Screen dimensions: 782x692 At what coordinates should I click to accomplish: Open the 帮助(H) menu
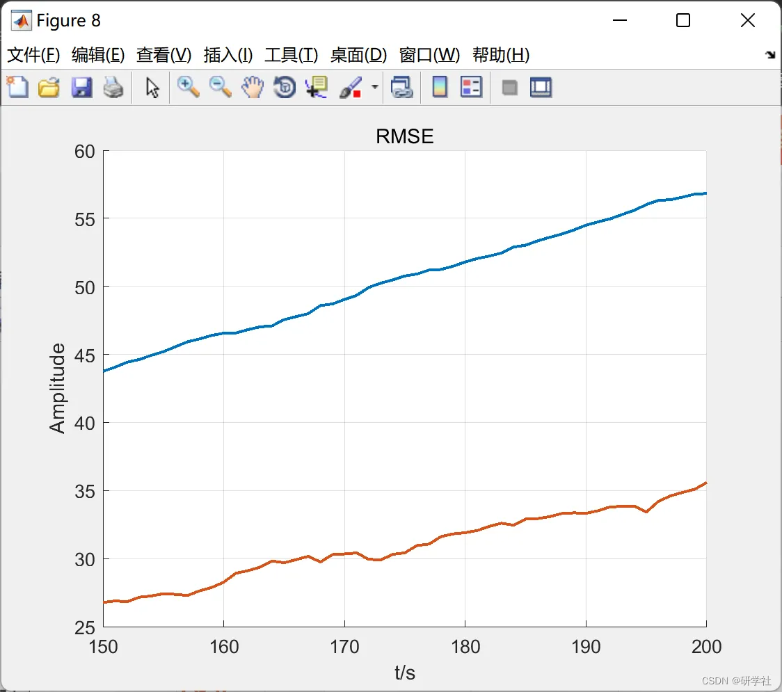tap(501, 55)
